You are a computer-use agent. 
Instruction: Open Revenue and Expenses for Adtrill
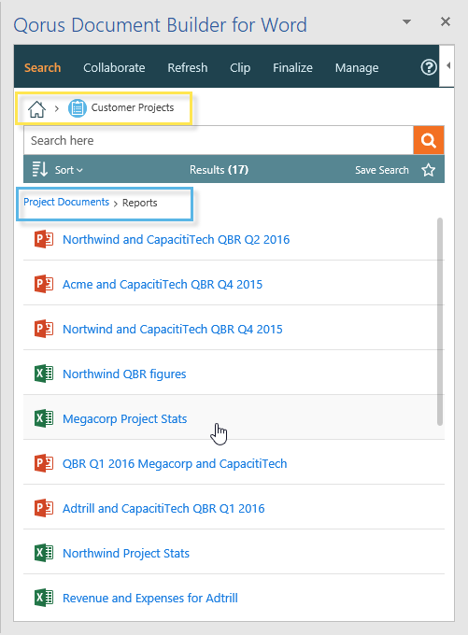[x=150, y=598]
